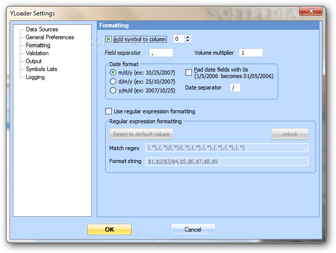Show Logging settings
This screenshot has width=336, height=253.
click(35, 77)
